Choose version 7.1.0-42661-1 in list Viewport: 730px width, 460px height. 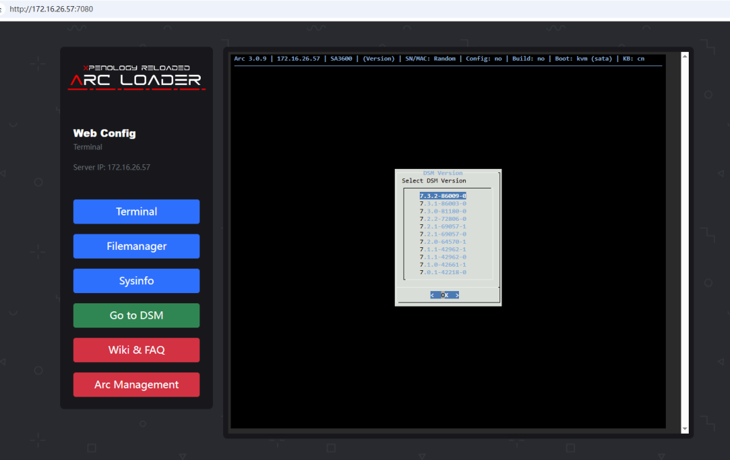(x=443, y=265)
